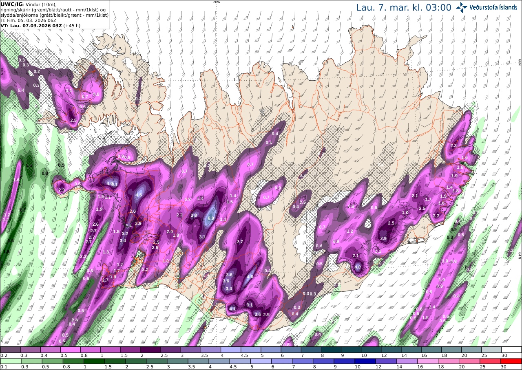Click the '4.6' precipitation value on map

tap(250, 277)
